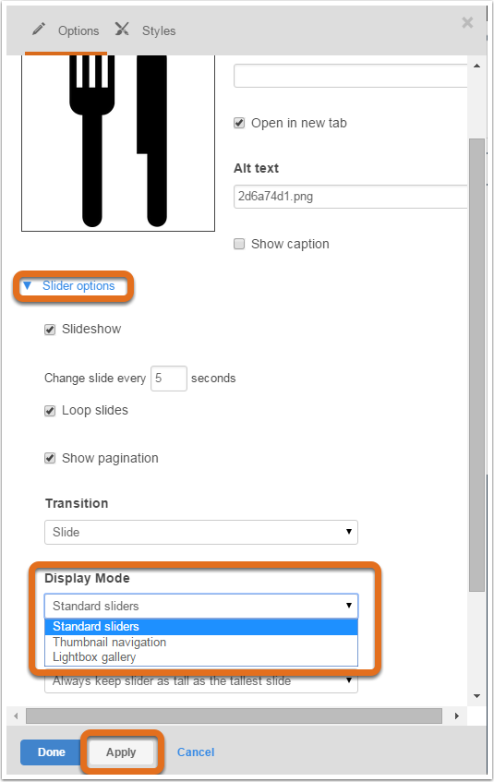Close the dialog with the X icon
The image size is (494, 782).
467,22
